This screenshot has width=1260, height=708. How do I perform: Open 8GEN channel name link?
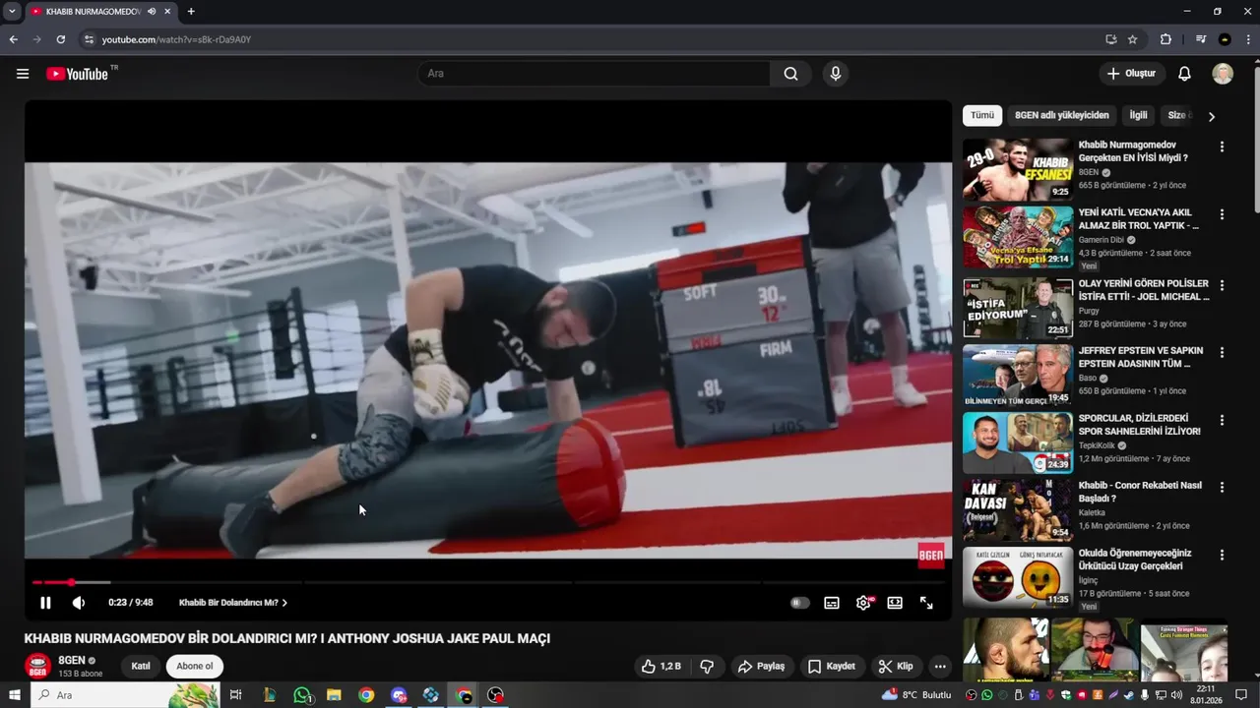[x=71, y=660]
